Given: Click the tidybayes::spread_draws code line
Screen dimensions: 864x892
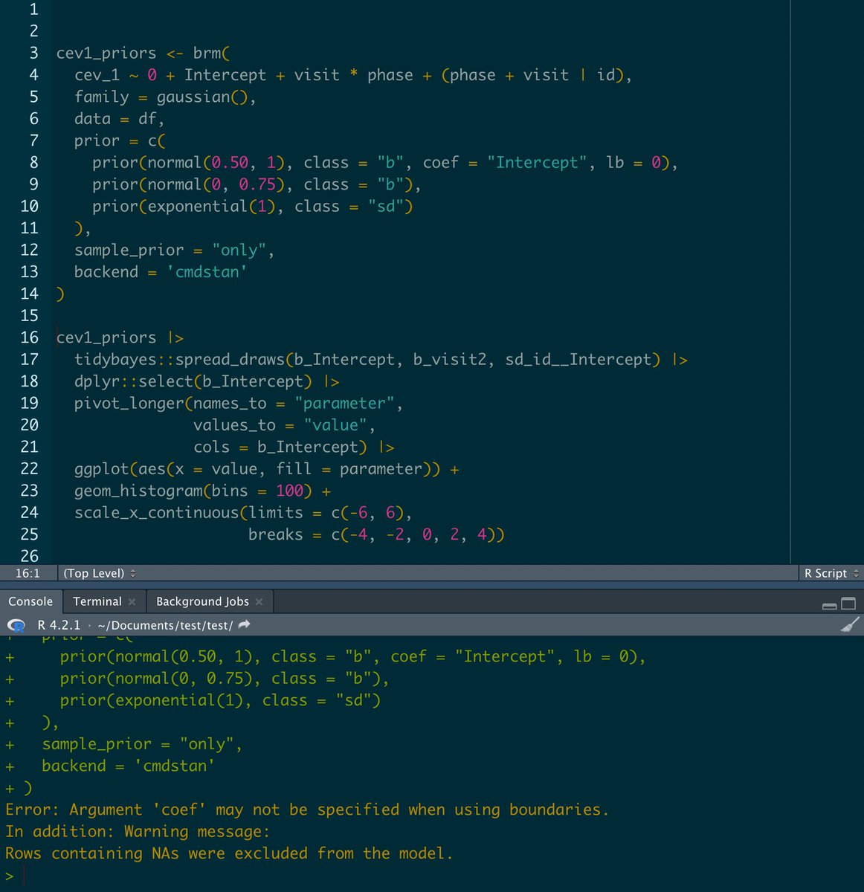Looking at the screenshot, I should click(381, 359).
